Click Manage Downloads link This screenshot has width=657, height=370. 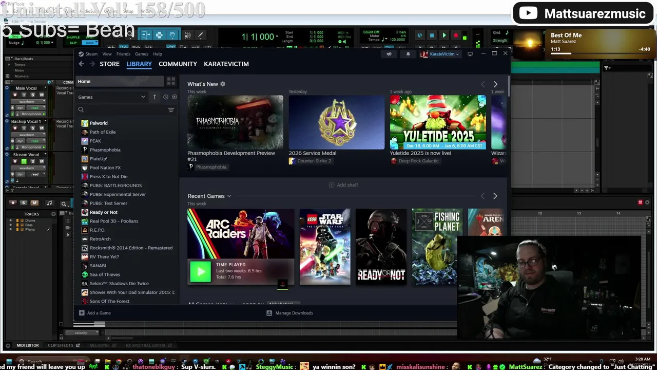click(x=294, y=313)
